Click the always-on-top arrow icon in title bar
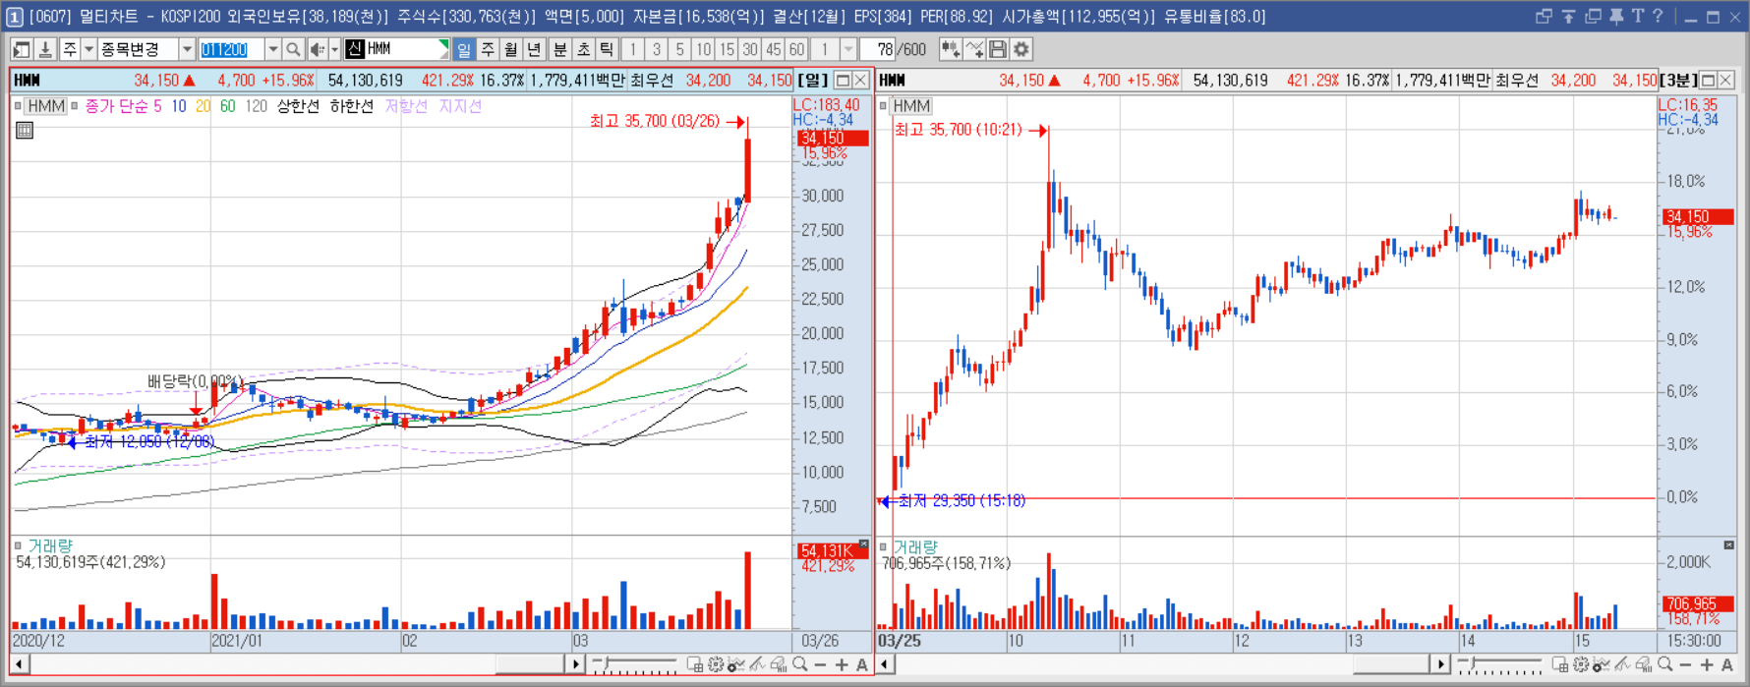This screenshot has height=687, width=1750. pyautogui.click(x=1568, y=16)
